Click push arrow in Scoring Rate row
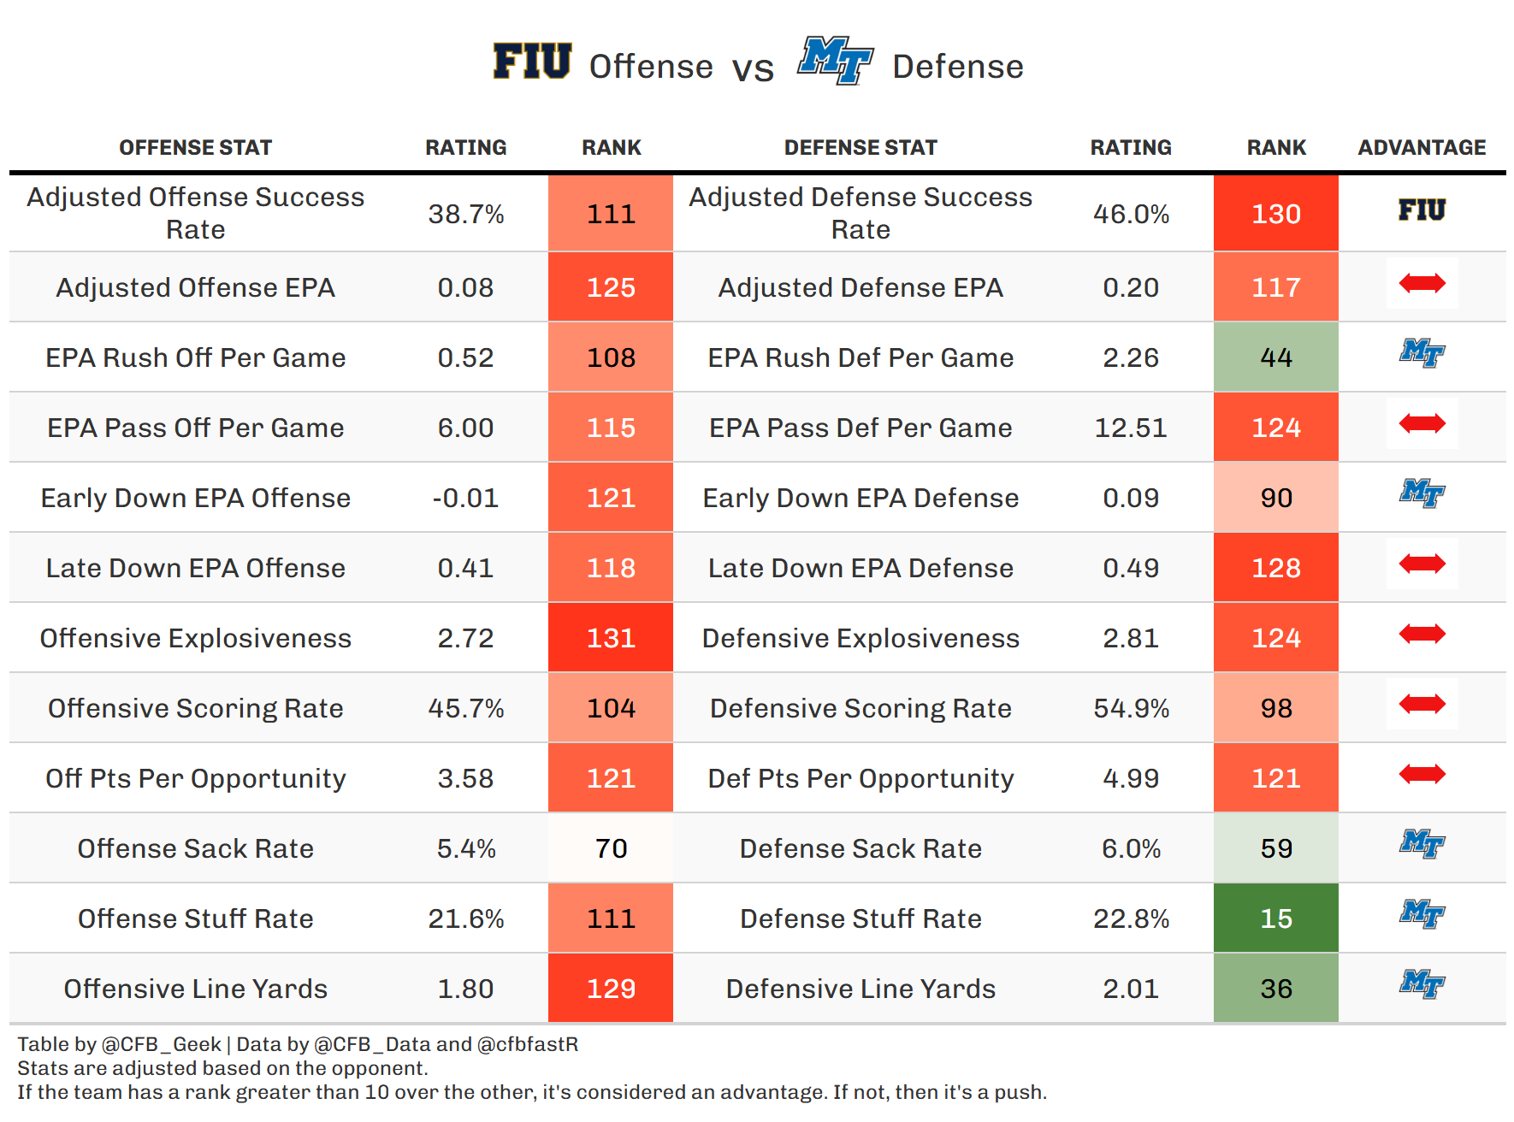 pos(1422,704)
